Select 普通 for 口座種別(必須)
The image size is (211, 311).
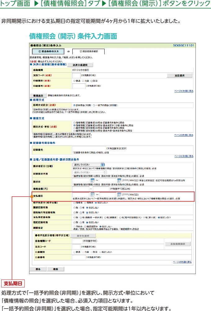(74, 81)
